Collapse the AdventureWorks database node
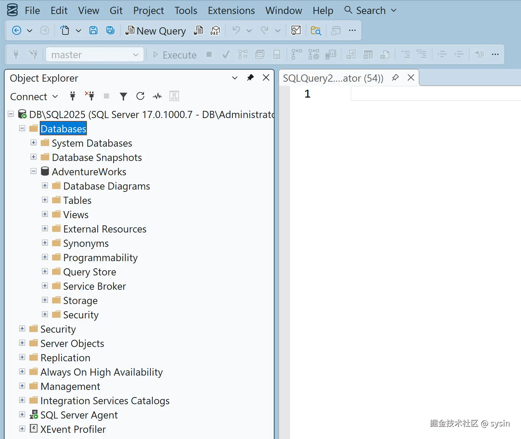The image size is (521, 439). [x=33, y=171]
